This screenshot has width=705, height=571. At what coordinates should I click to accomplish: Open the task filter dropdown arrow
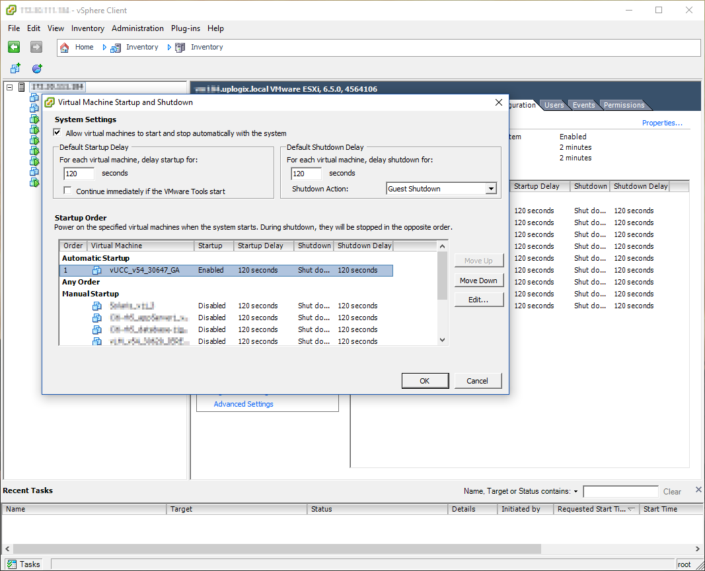tap(575, 492)
